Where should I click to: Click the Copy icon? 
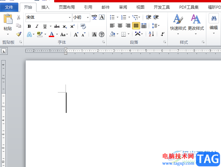click(x=18, y=26)
